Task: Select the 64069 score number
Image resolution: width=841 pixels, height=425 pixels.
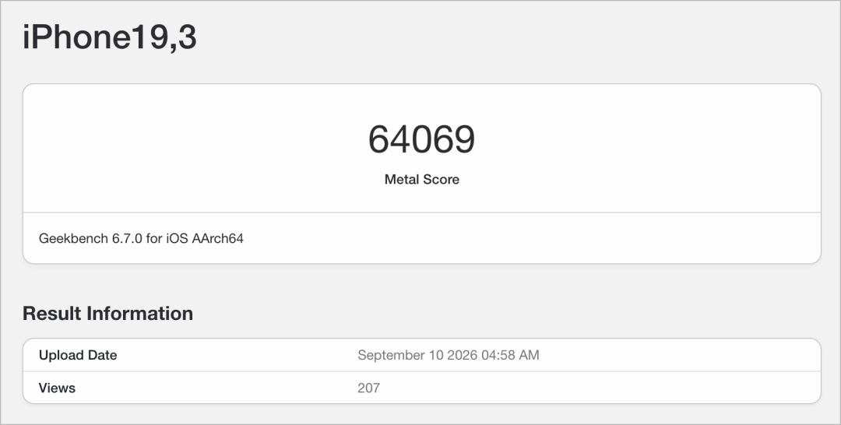Action: 421,139
